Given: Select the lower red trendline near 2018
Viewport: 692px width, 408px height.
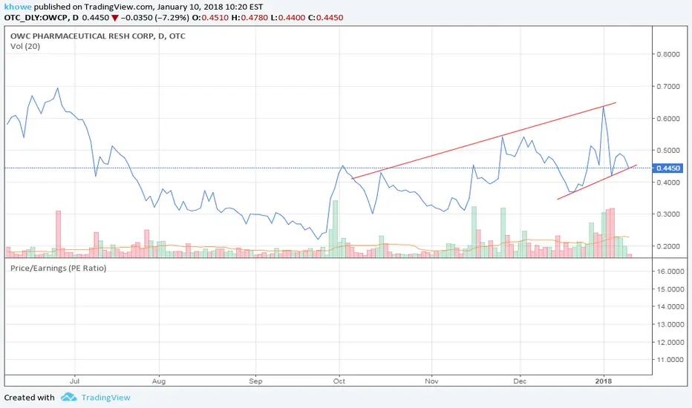Looking at the screenshot, I should coord(597,182).
